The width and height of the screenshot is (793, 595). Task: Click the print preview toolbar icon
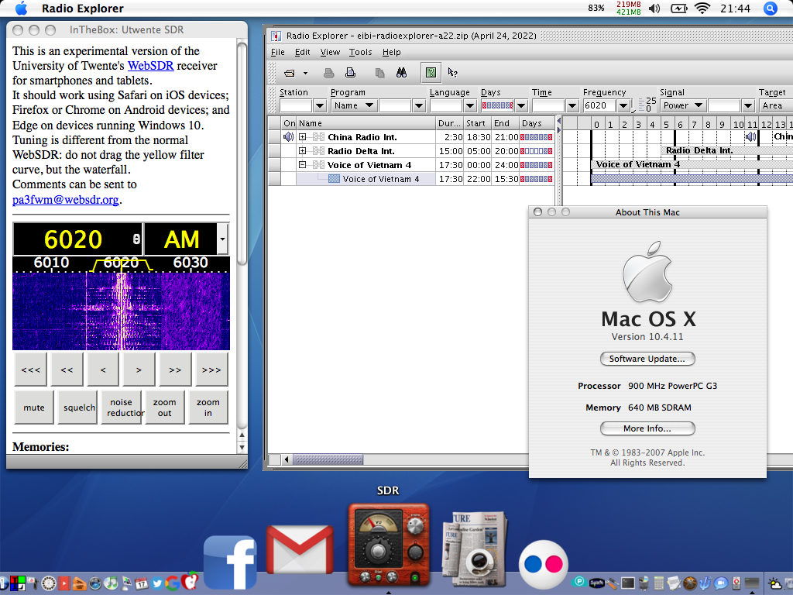click(x=351, y=73)
